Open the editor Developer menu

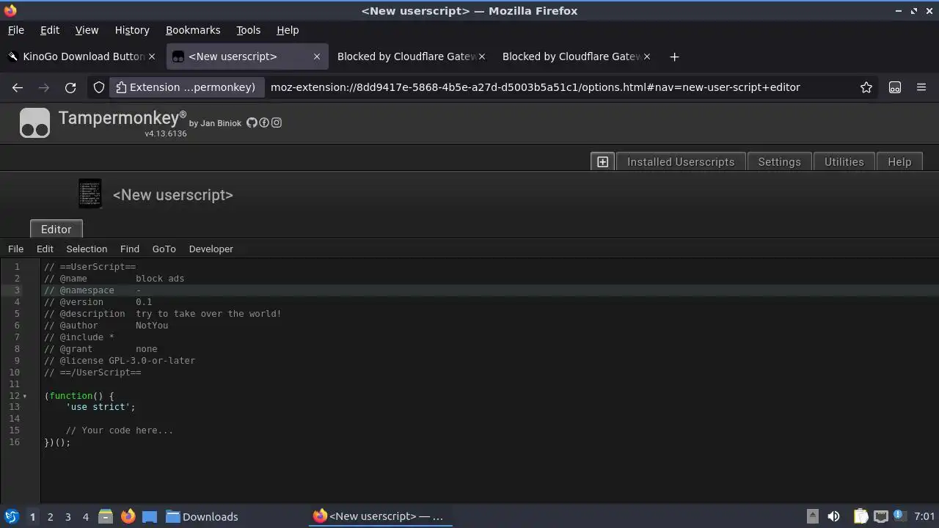click(211, 249)
